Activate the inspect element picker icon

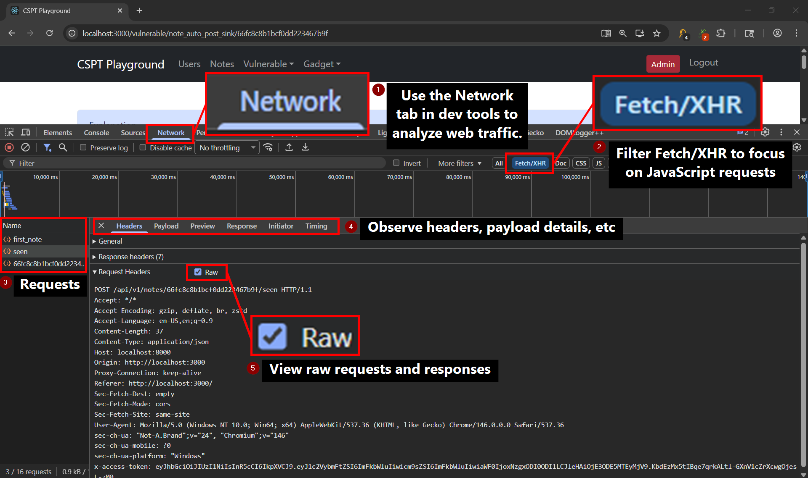coord(9,132)
